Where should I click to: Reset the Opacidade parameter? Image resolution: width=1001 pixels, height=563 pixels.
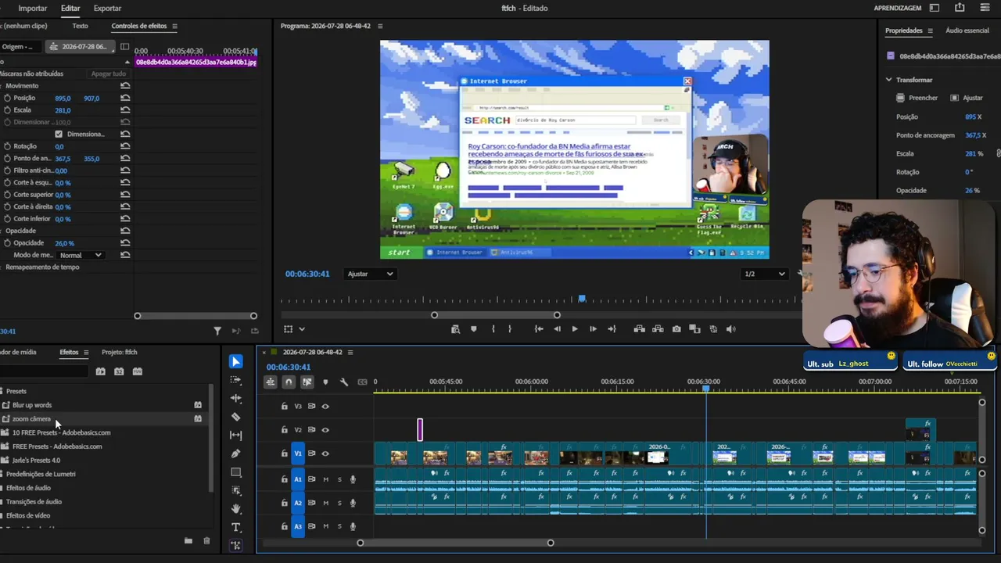coord(125,243)
